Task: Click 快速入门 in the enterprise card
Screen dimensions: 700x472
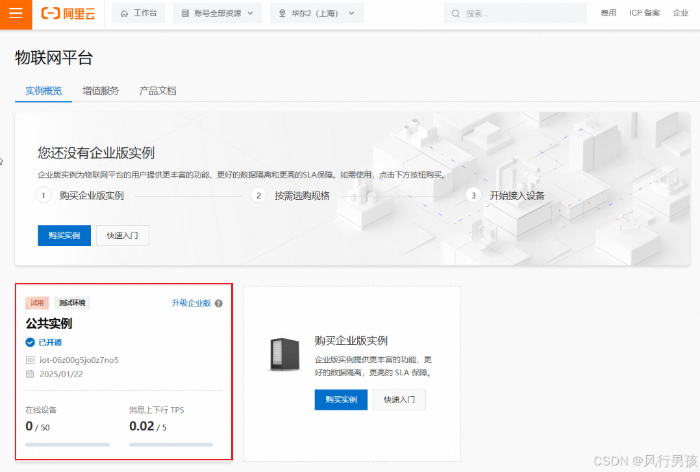Action: click(x=399, y=400)
